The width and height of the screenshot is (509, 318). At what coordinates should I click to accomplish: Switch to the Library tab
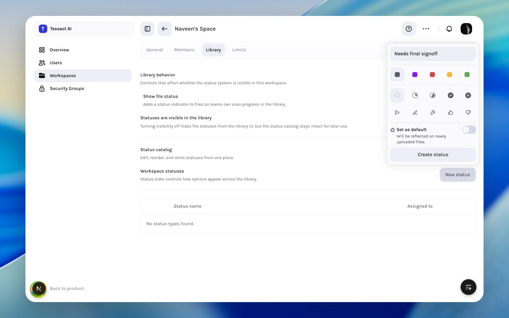tap(213, 50)
